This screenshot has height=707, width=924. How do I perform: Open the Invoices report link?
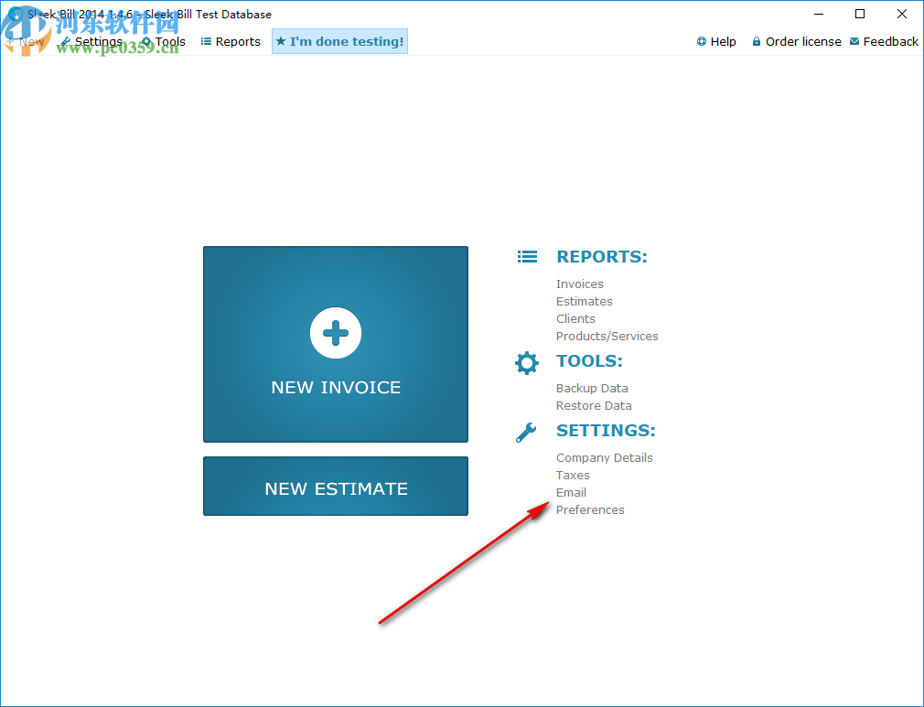[580, 284]
